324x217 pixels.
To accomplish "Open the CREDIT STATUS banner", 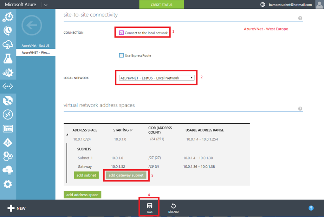I will click(162, 5).
